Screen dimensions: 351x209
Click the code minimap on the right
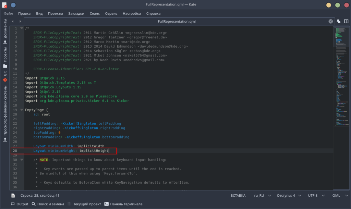(341, 76)
